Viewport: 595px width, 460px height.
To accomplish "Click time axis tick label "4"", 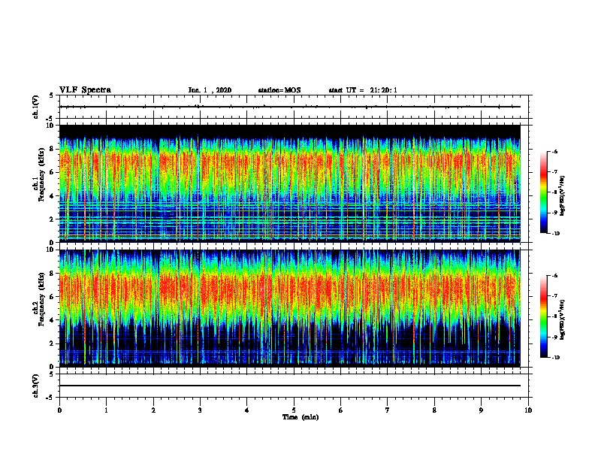I will (247, 410).
